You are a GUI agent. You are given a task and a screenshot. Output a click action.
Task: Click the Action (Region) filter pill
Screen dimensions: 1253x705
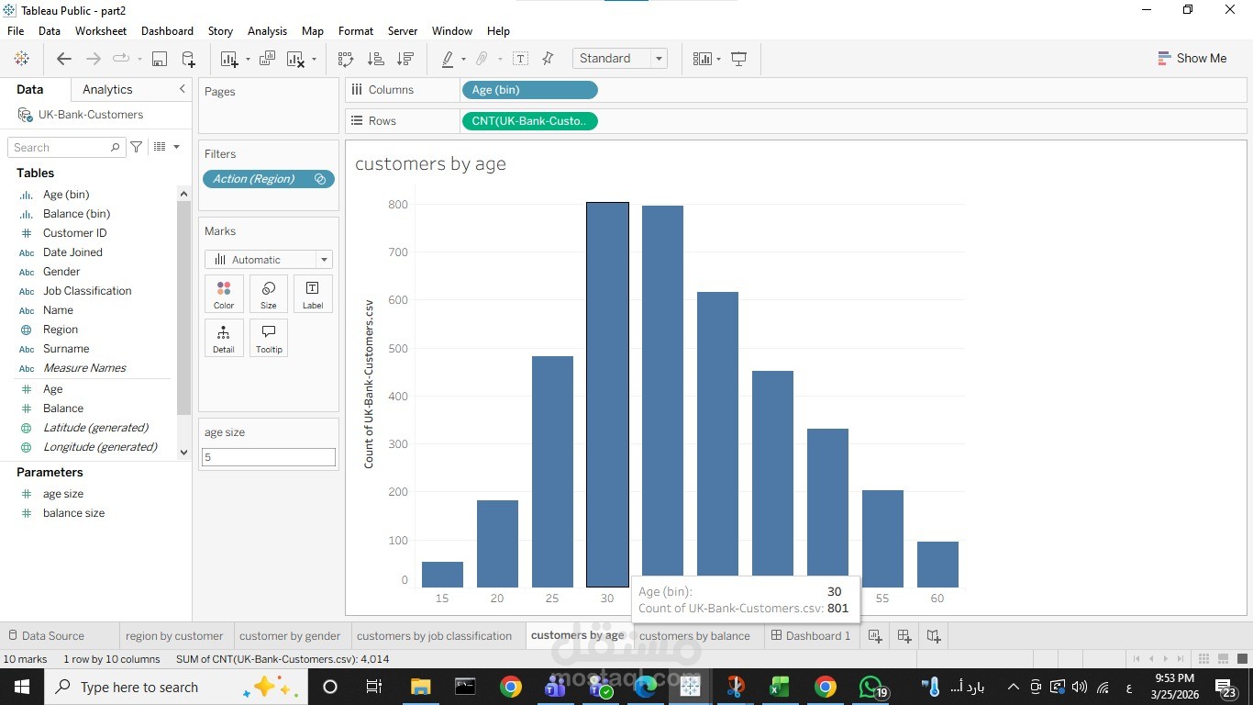click(x=268, y=179)
